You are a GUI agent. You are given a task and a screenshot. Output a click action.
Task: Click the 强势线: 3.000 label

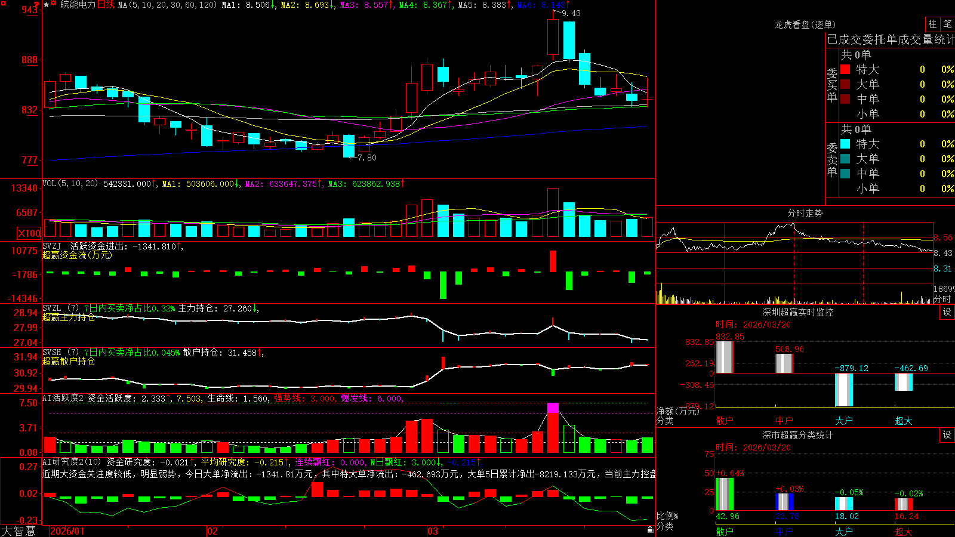[x=304, y=399]
